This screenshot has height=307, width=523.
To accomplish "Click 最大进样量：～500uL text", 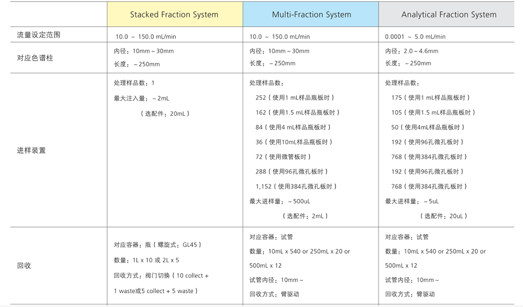I will pyautogui.click(x=280, y=201).
